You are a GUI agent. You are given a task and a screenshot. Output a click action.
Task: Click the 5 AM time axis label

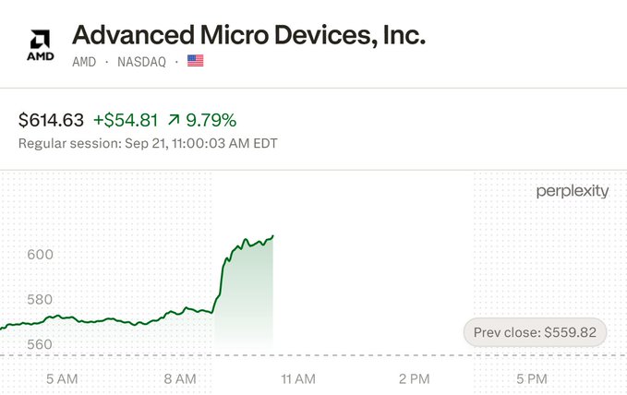point(62,378)
